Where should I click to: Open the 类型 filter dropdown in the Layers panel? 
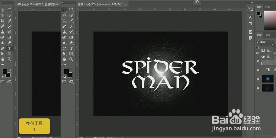click(265, 42)
